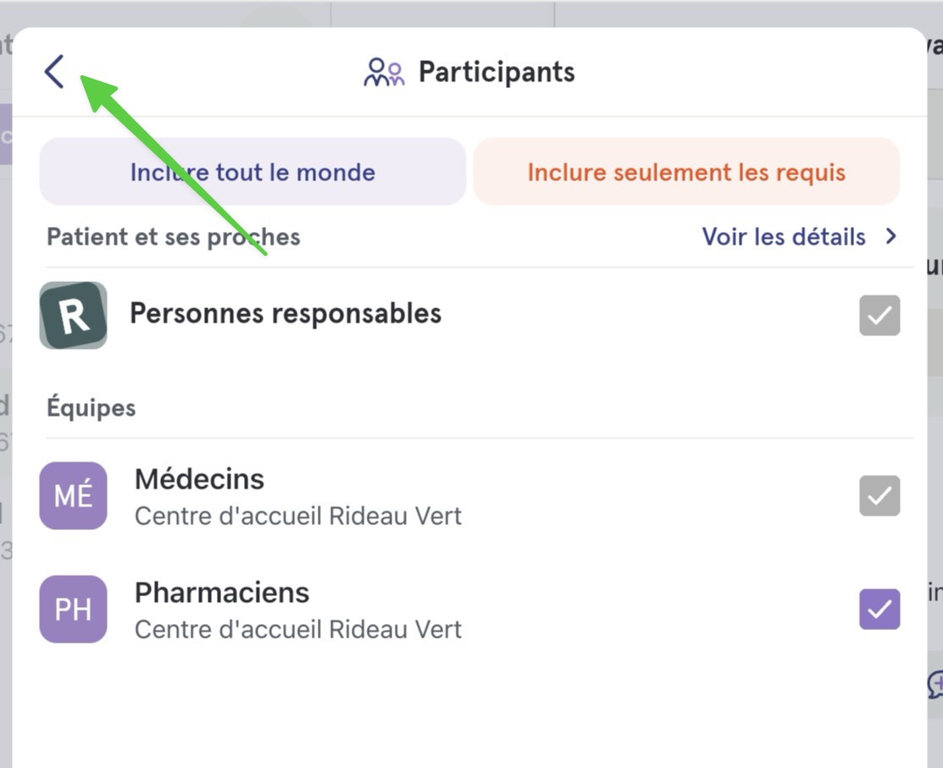This screenshot has height=768, width=943.
Task: Click the Participants people icon in header
Action: [x=384, y=72]
